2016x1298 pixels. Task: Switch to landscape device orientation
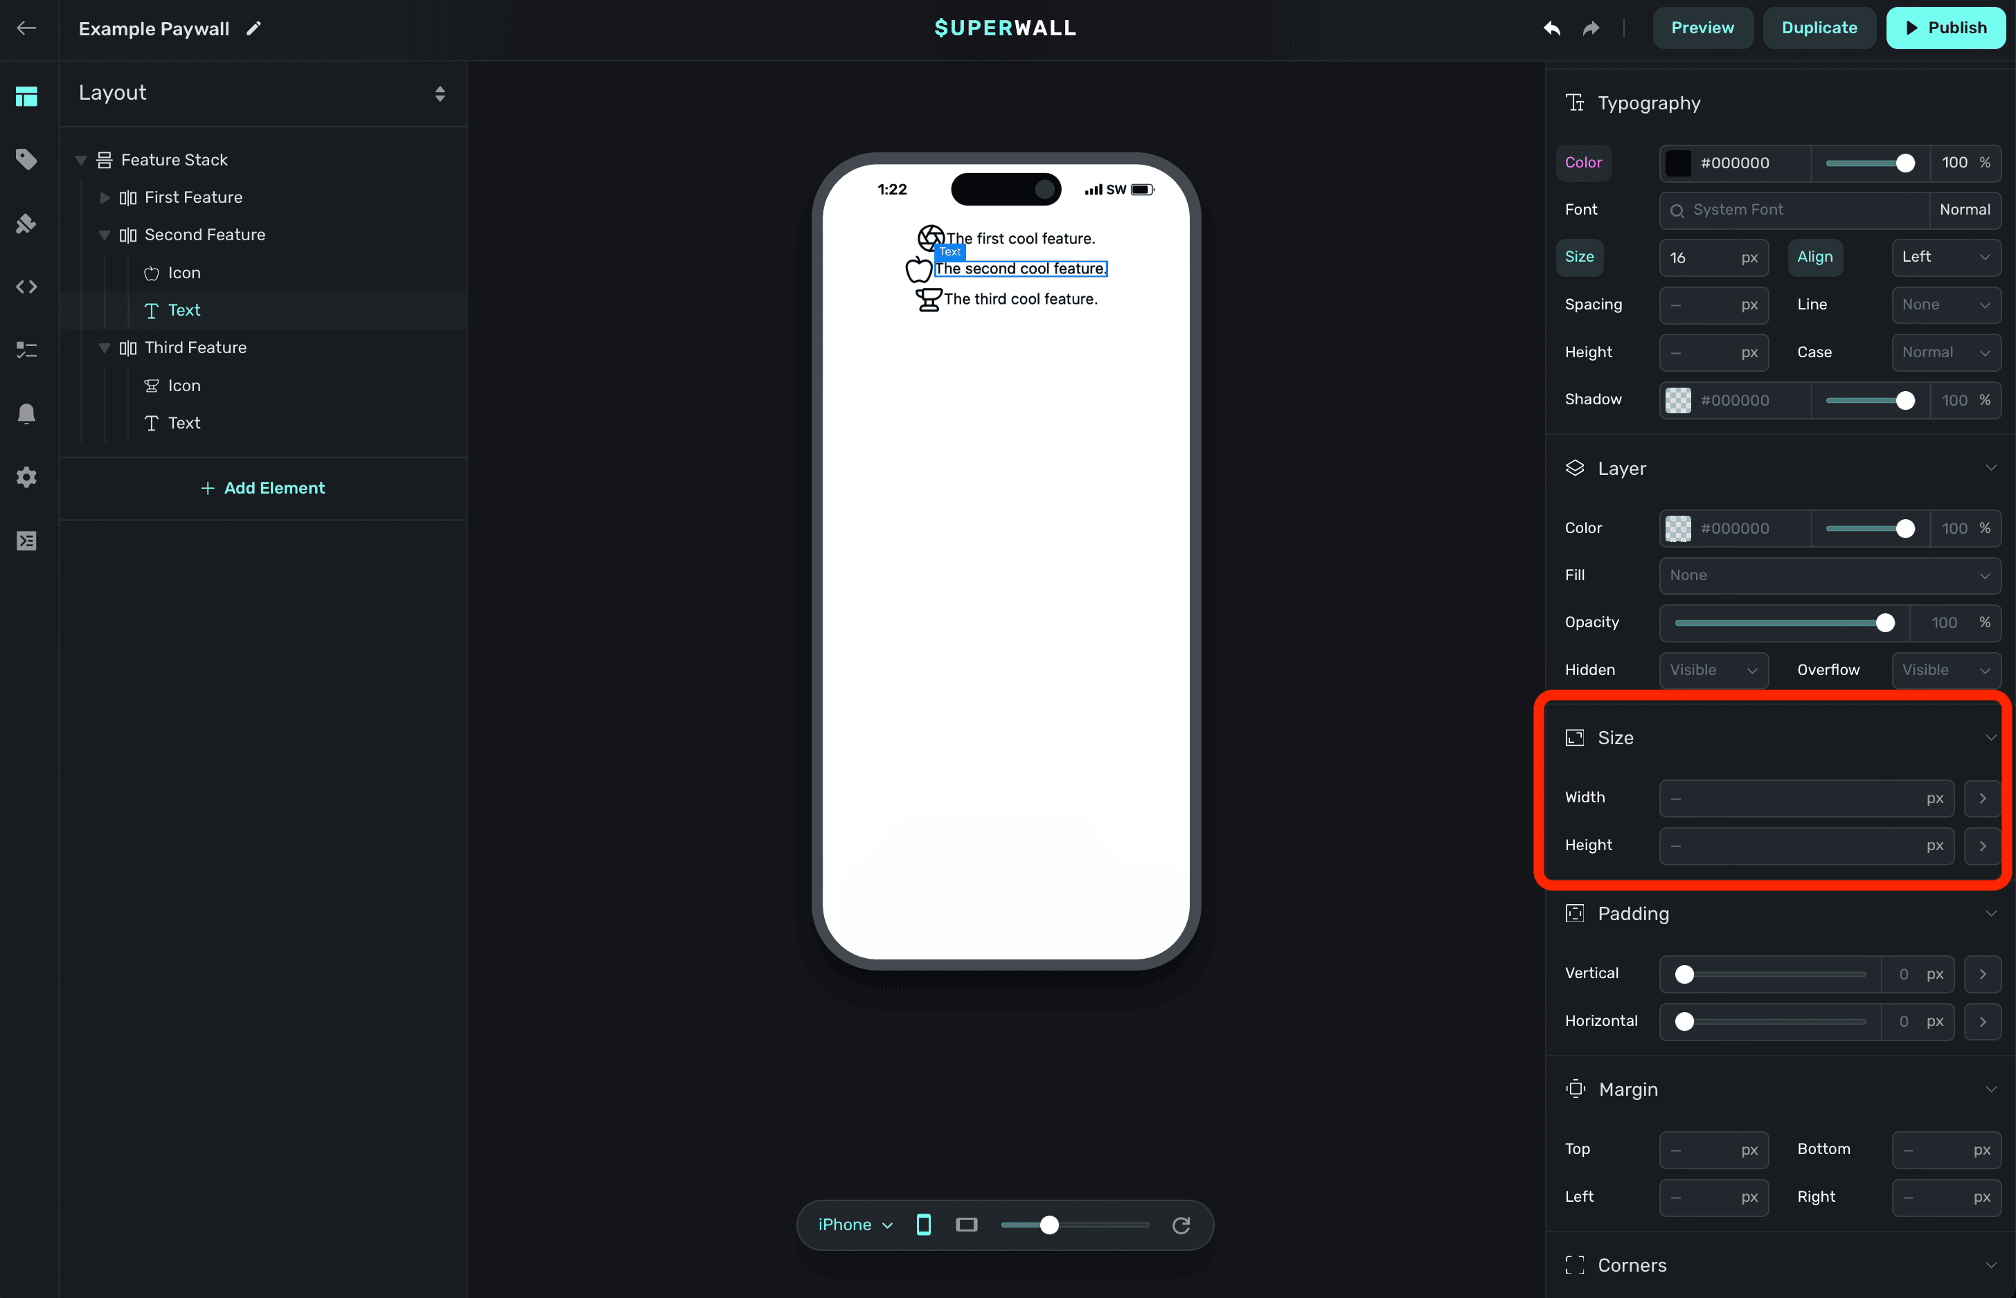click(x=966, y=1225)
